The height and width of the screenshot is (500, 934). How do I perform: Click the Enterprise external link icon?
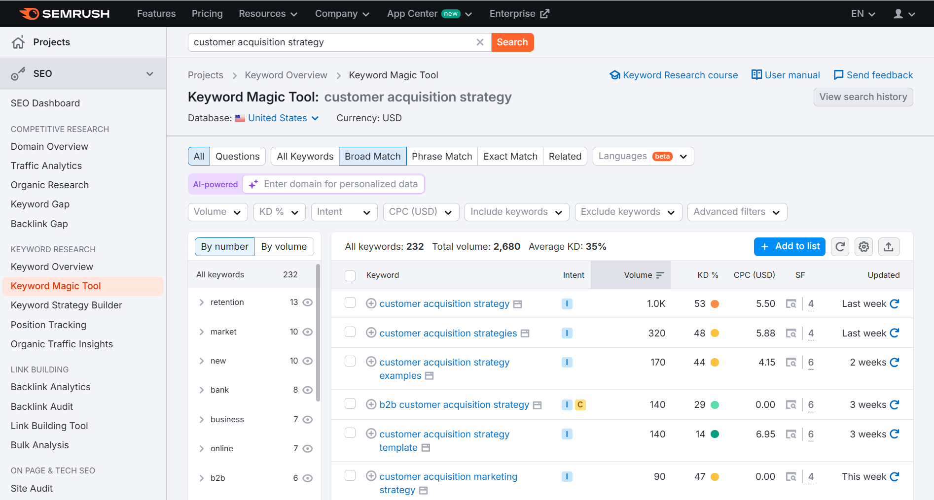[544, 14]
